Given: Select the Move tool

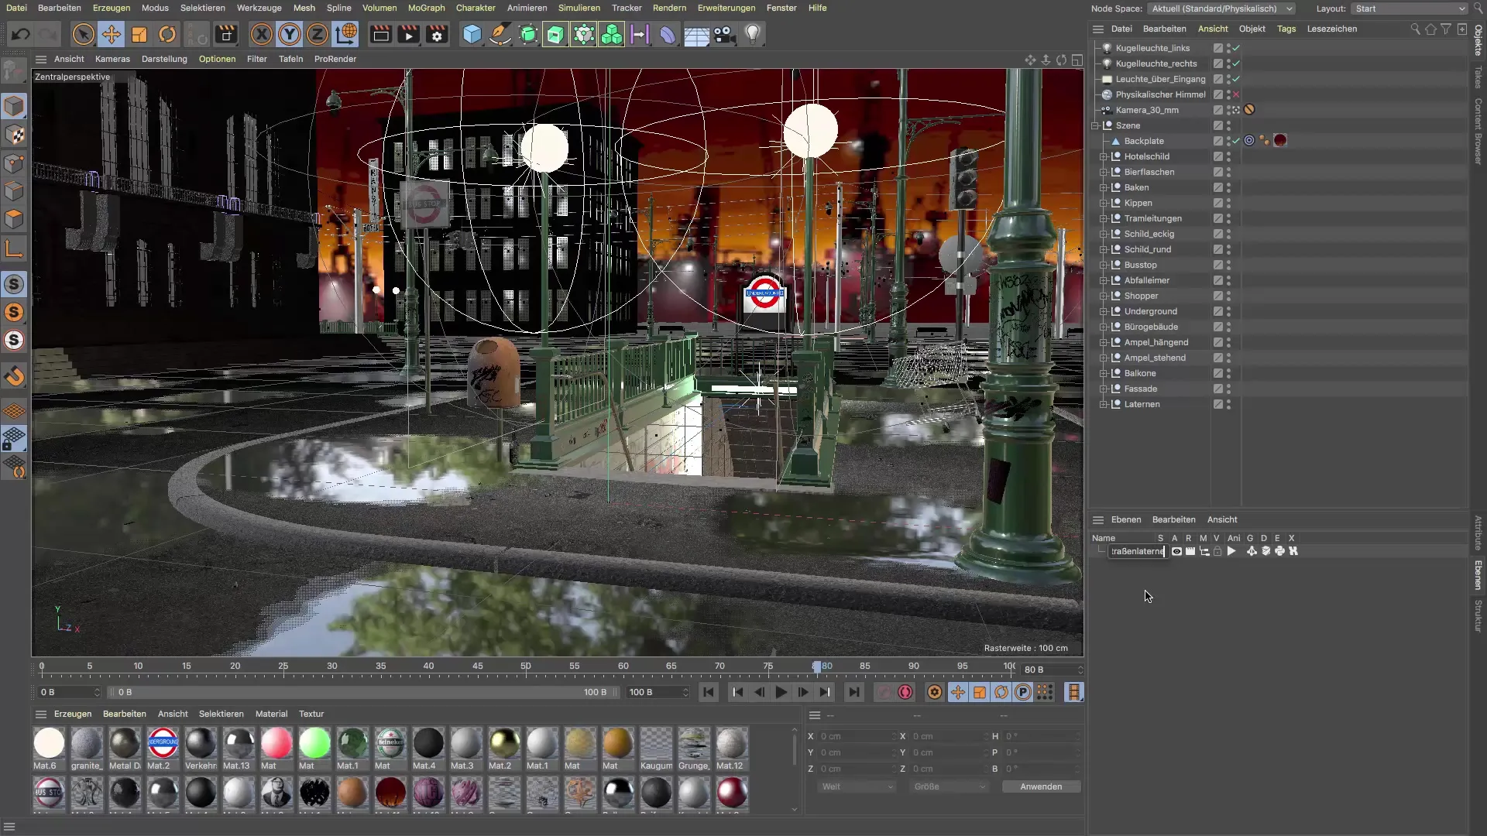Looking at the screenshot, I should tap(112, 34).
